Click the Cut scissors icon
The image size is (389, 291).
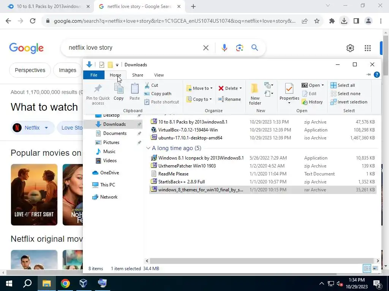point(147,85)
